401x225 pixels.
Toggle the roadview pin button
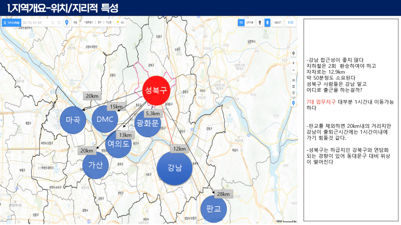pyautogui.click(x=260, y=23)
